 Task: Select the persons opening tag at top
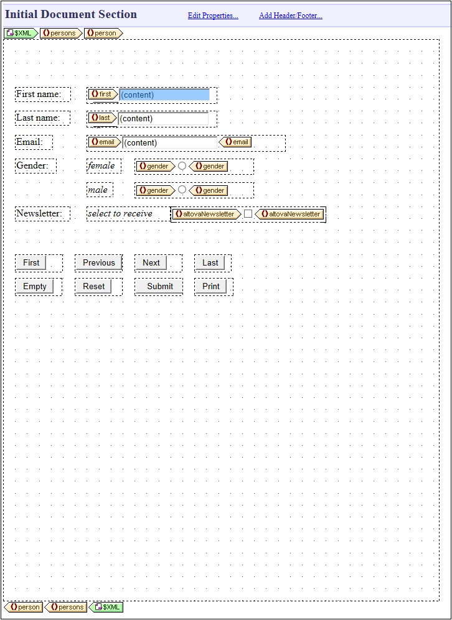[60, 33]
